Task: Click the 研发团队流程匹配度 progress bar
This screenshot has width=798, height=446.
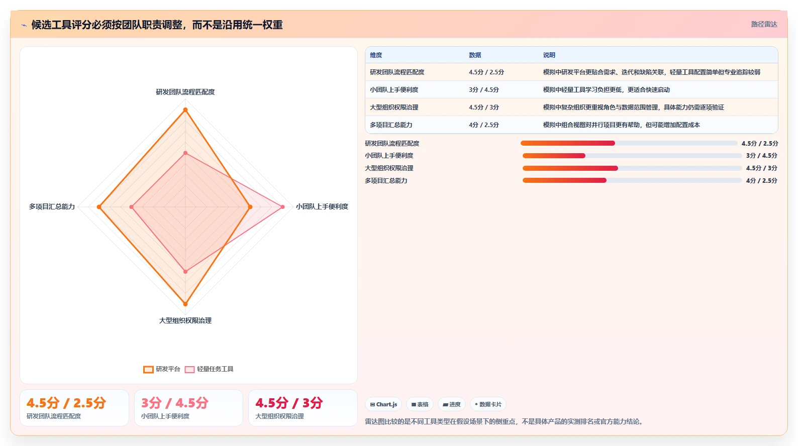Action: 629,143
